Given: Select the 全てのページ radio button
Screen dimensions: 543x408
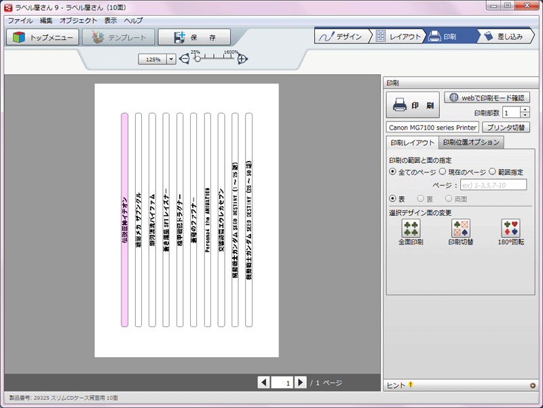Looking at the screenshot, I should point(392,172).
